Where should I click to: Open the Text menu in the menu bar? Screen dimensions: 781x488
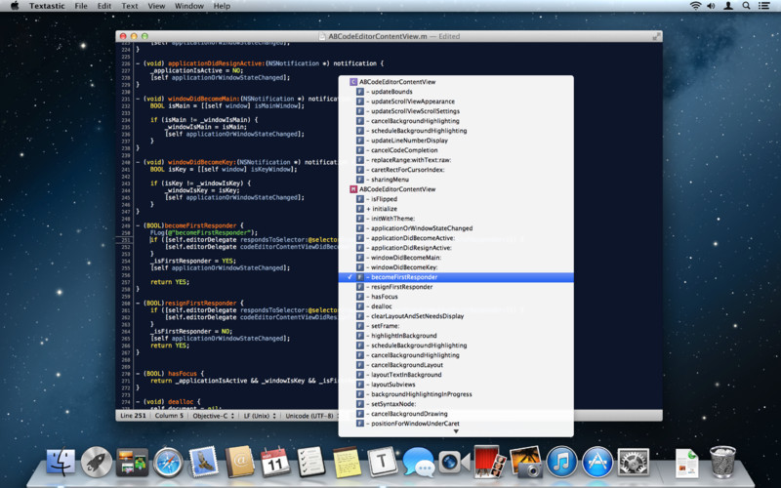click(129, 6)
